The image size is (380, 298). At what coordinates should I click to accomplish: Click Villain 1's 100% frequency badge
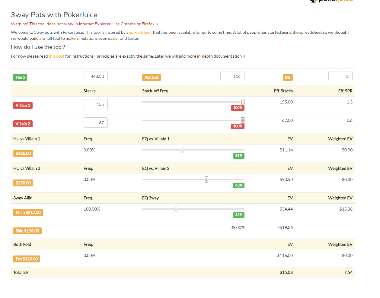point(238,108)
